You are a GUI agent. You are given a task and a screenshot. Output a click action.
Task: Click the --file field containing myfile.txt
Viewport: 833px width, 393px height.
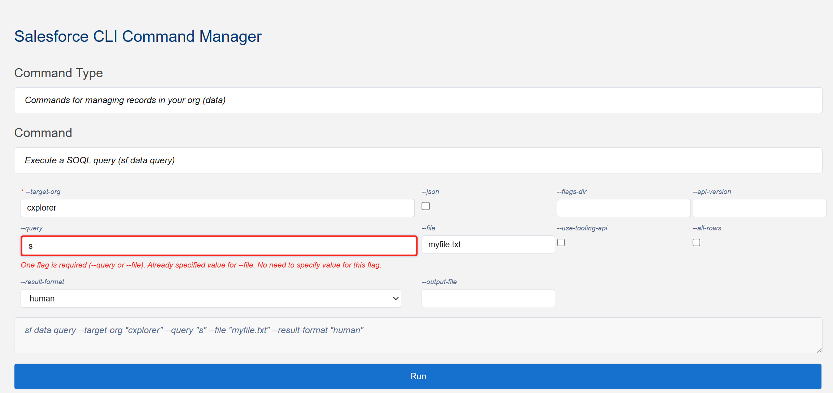coord(488,244)
